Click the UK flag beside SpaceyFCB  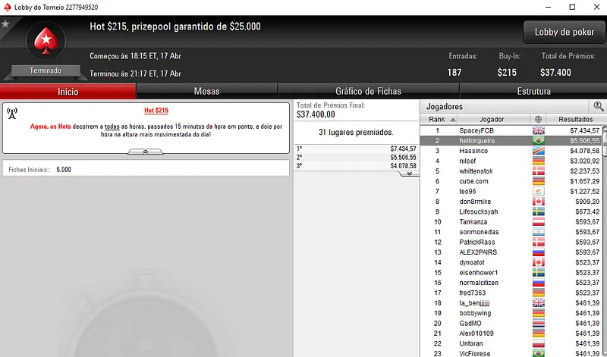[x=539, y=130]
